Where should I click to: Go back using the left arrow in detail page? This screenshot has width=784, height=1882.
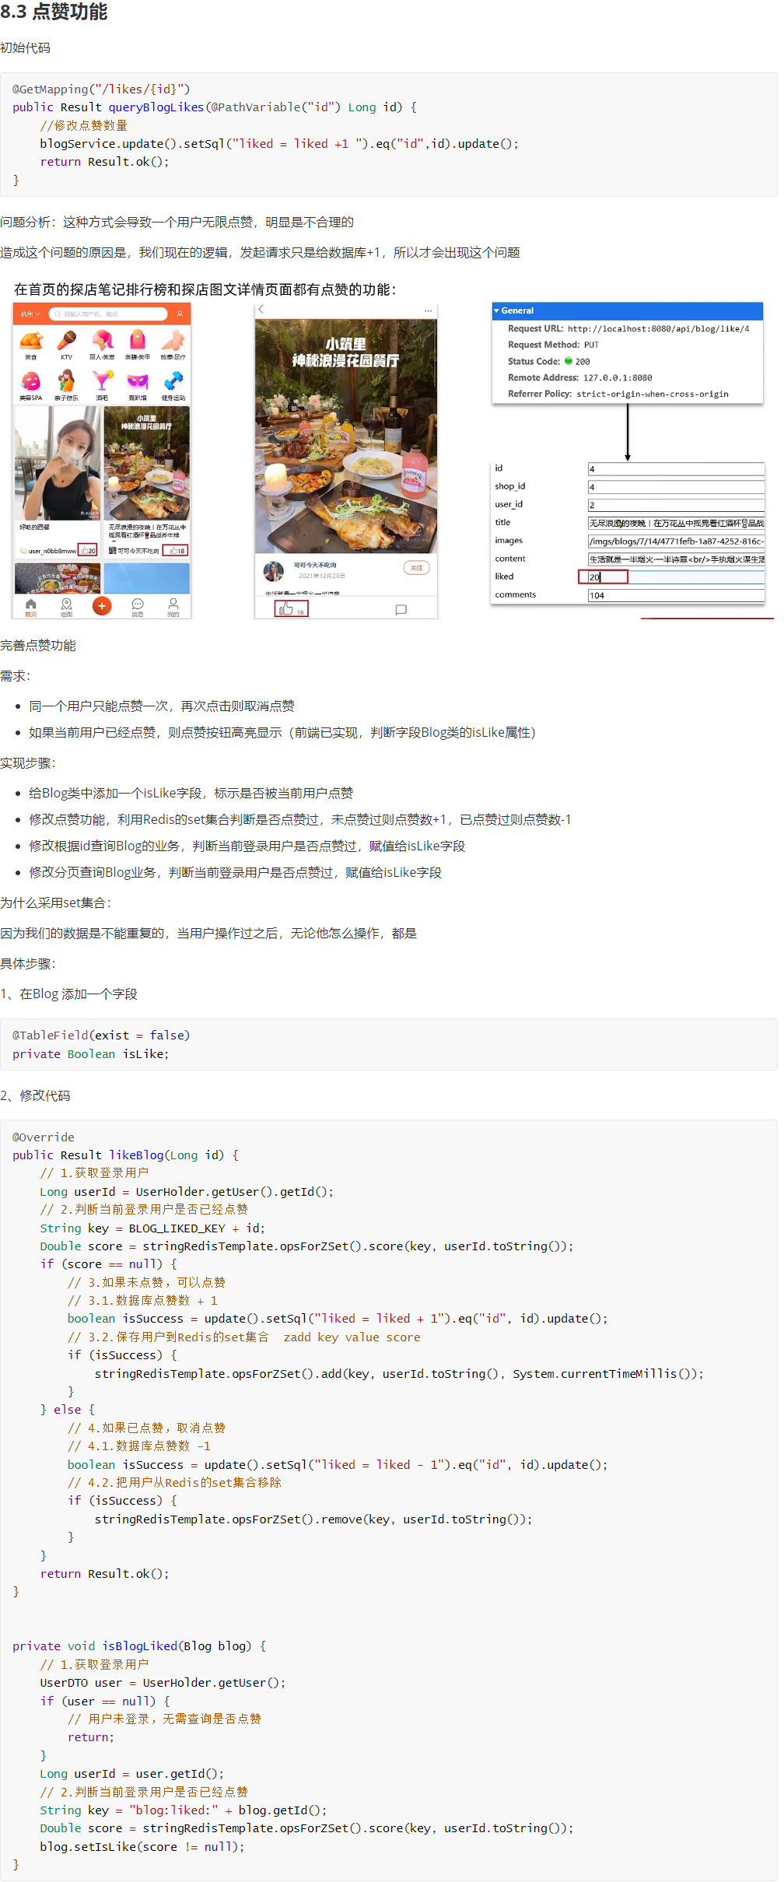(x=261, y=310)
